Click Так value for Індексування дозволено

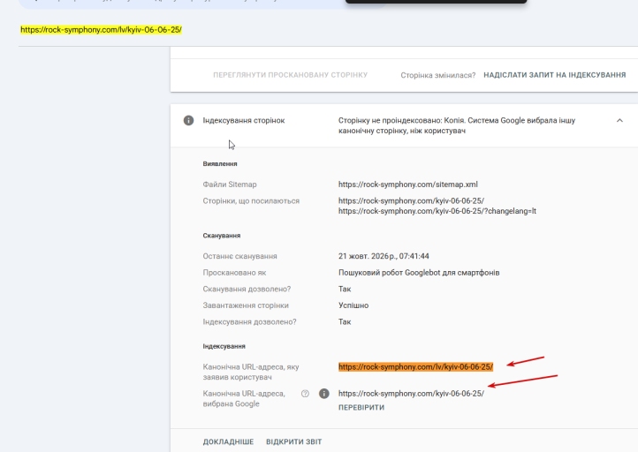tap(345, 322)
